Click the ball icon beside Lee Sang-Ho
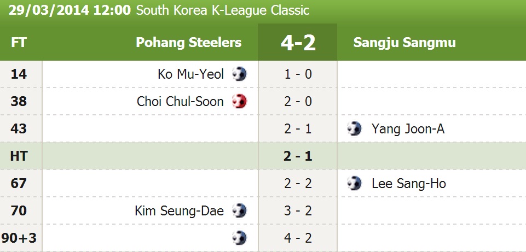526x252 pixels. tap(355, 183)
